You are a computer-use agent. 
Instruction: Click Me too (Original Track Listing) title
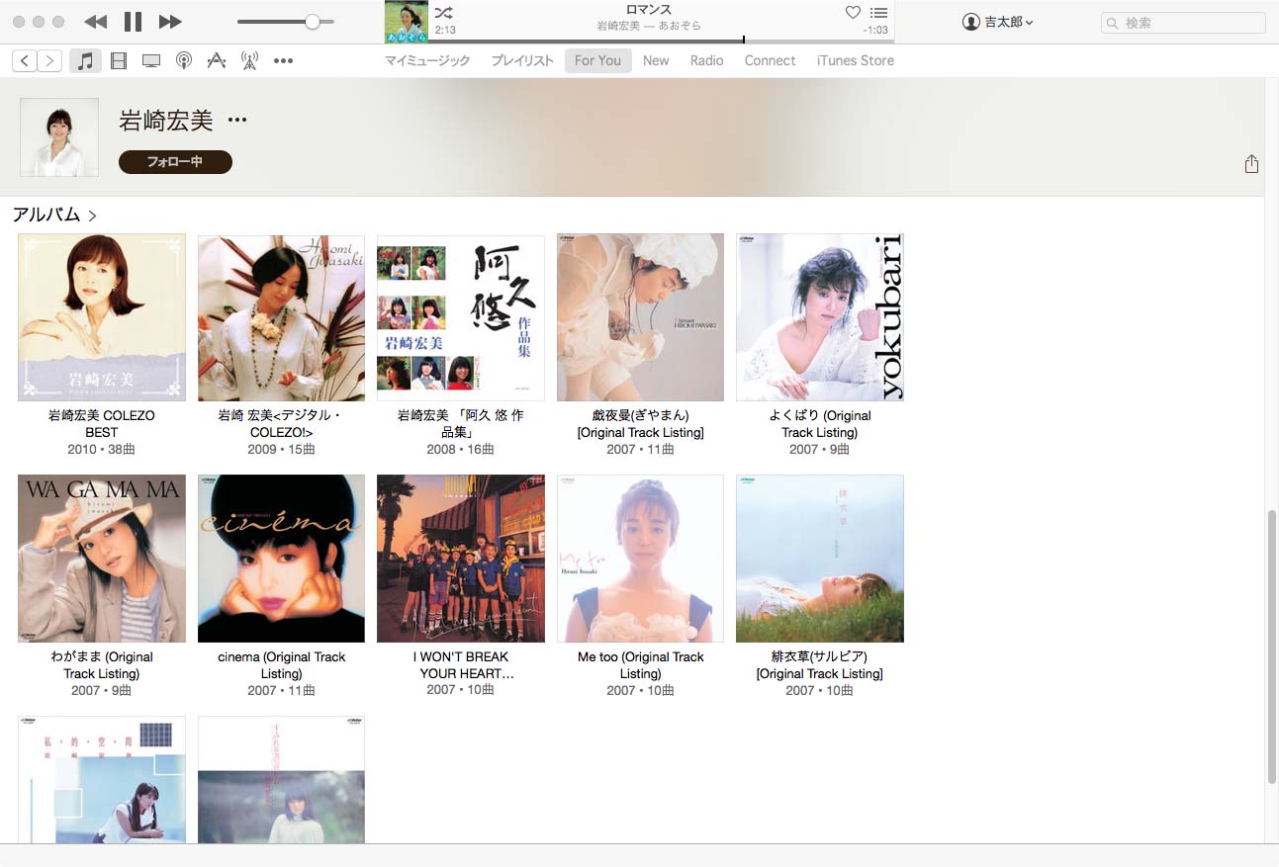640,665
